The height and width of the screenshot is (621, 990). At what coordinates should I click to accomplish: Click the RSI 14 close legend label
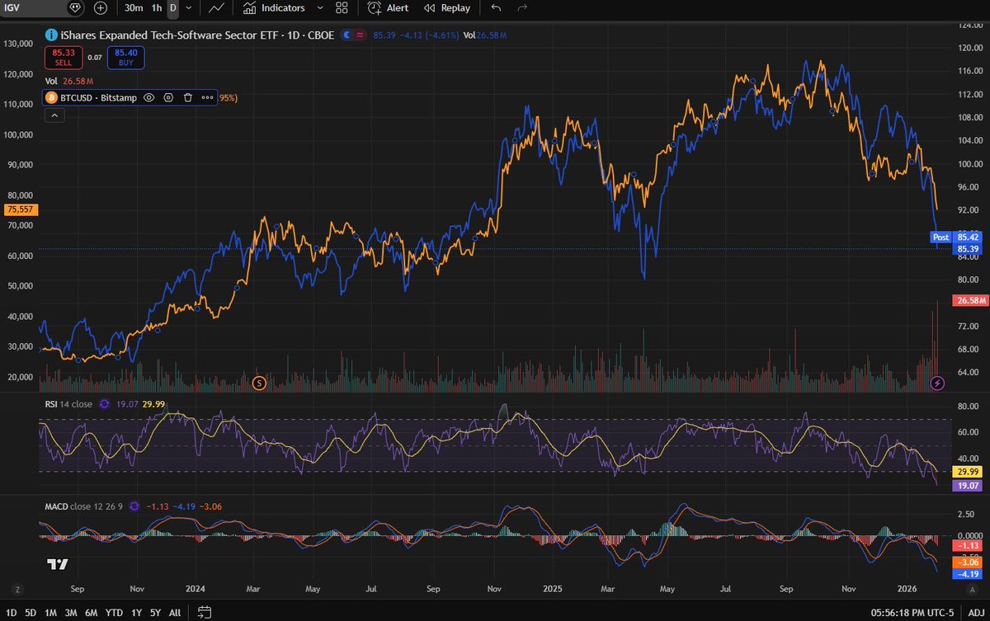[x=68, y=404]
